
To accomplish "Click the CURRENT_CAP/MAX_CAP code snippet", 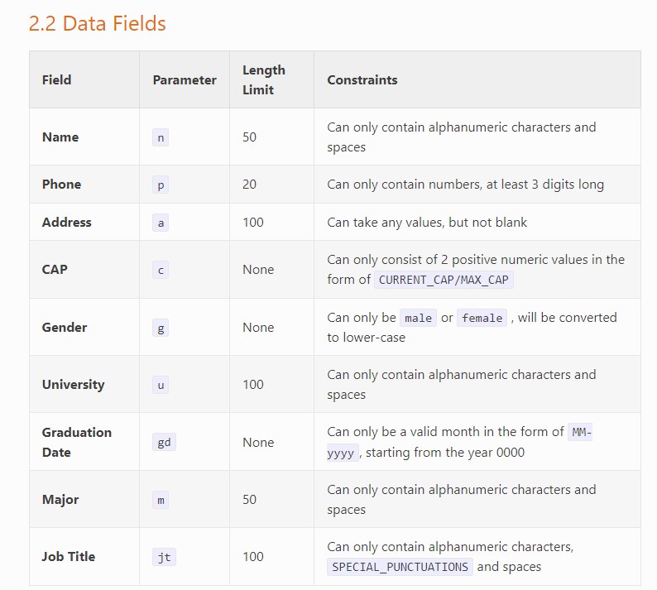I will [x=444, y=280].
